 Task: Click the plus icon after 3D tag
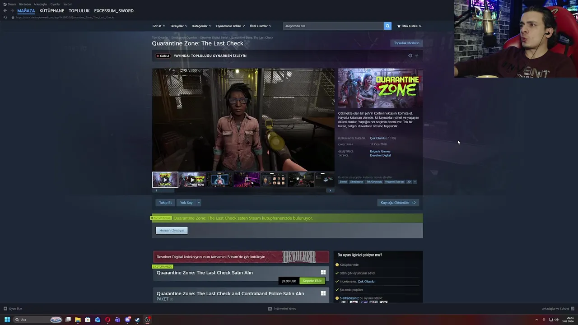(x=415, y=182)
